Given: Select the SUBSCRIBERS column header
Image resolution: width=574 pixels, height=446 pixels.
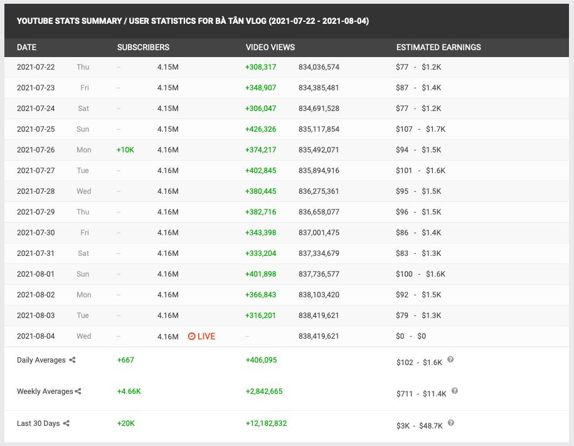Looking at the screenshot, I should pos(143,47).
